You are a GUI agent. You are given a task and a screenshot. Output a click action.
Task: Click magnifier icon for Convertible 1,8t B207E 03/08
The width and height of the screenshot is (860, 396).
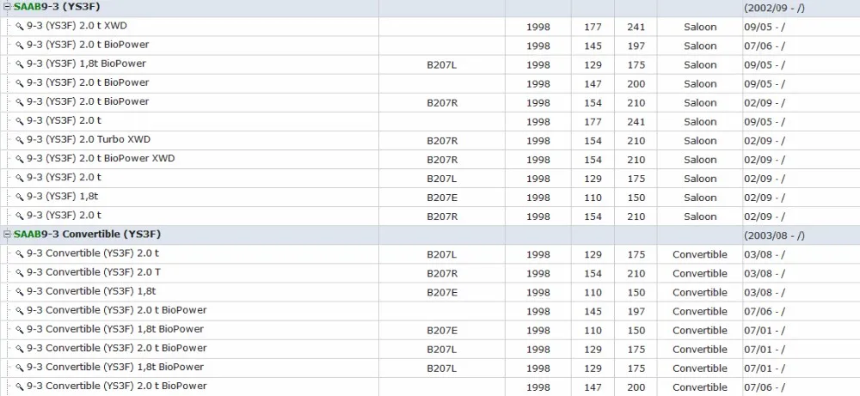point(20,292)
